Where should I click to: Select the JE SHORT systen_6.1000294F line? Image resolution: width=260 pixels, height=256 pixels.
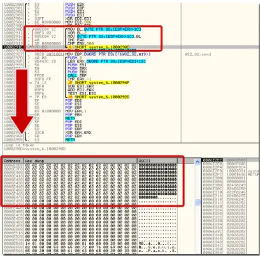[98, 82]
